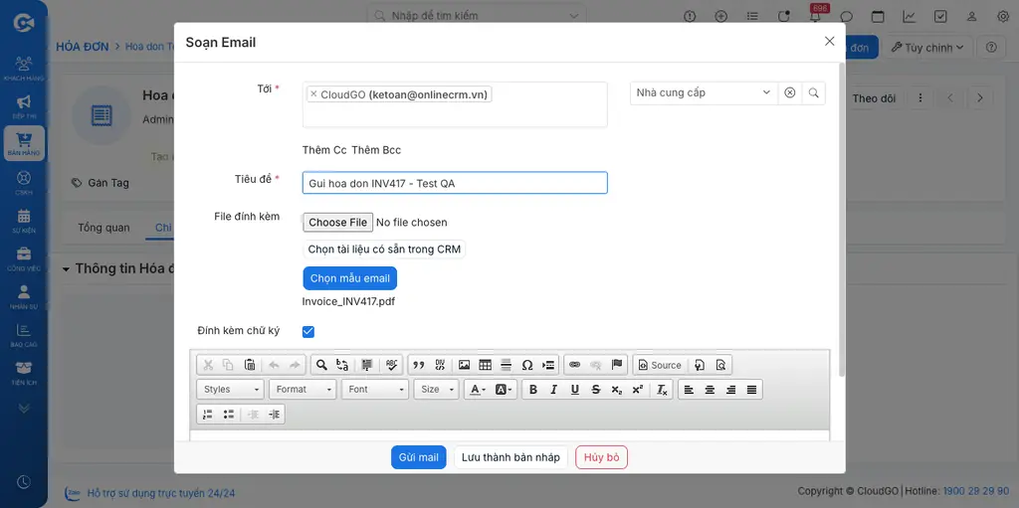The width and height of the screenshot is (1019, 508).
Task: Click the Templates icon next to Source
Action: tap(700, 365)
